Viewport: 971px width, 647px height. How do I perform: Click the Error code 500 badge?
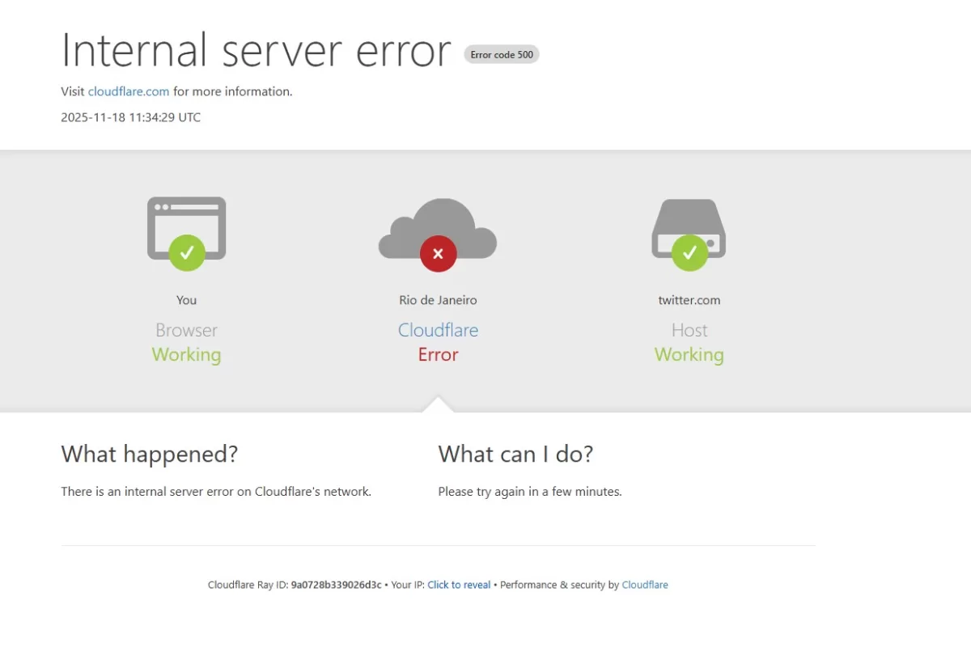tap(501, 54)
